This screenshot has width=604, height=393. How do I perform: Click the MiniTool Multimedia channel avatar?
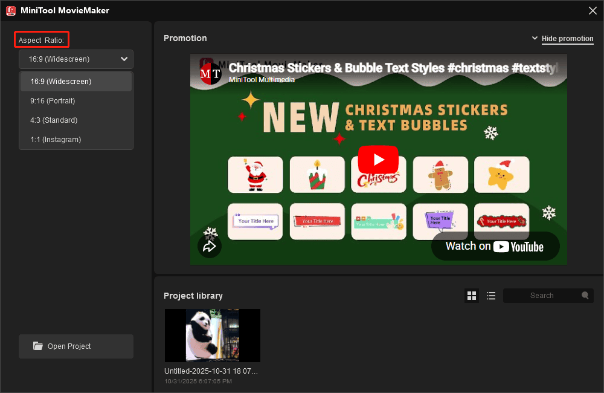click(210, 73)
